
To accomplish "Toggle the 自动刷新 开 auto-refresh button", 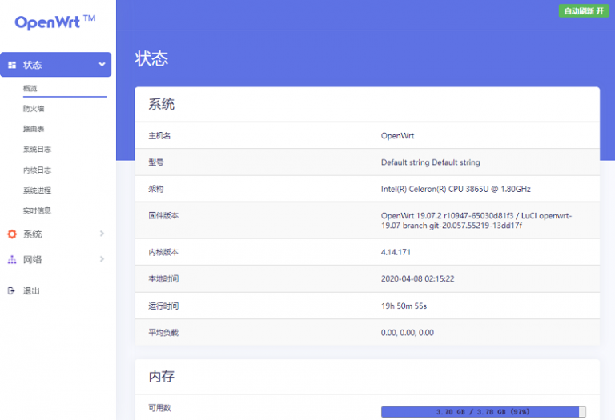I will 584,11.
